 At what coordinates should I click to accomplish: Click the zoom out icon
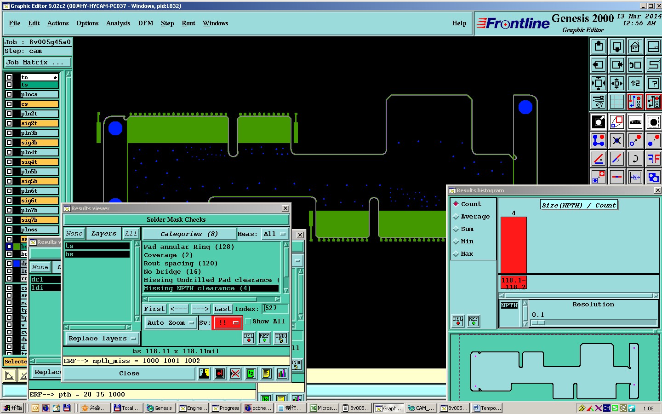(x=617, y=83)
